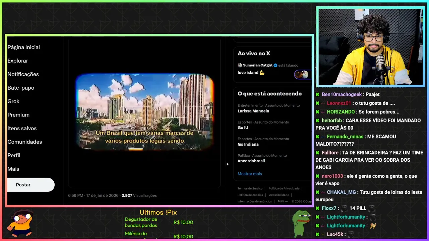
Task: Click the R$ 10,00 amount beside Degustador
Action: click(x=183, y=222)
